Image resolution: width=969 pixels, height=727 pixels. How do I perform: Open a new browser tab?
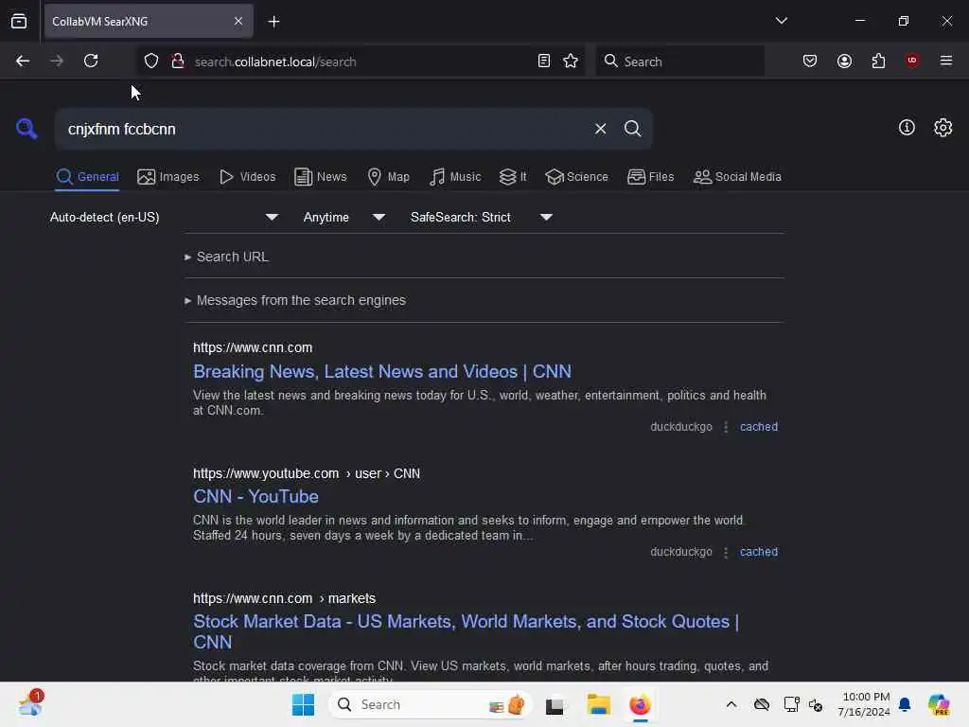point(273,22)
